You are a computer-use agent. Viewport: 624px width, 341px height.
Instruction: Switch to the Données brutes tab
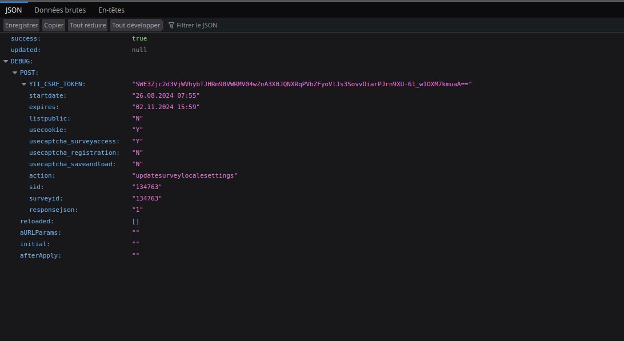pos(60,10)
